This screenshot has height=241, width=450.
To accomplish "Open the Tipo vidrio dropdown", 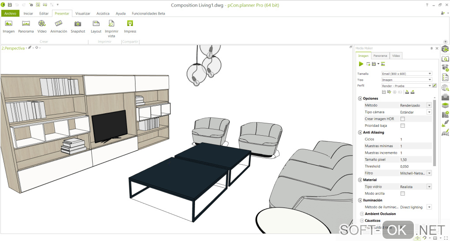I will click(429, 186).
